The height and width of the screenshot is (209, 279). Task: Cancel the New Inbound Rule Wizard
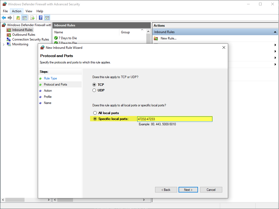coord(211,190)
